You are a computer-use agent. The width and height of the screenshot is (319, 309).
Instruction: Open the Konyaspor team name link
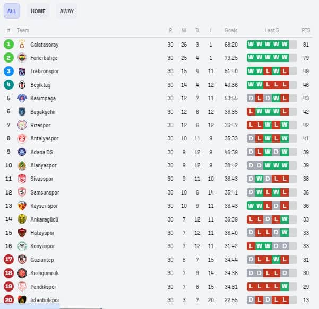[x=42, y=246]
